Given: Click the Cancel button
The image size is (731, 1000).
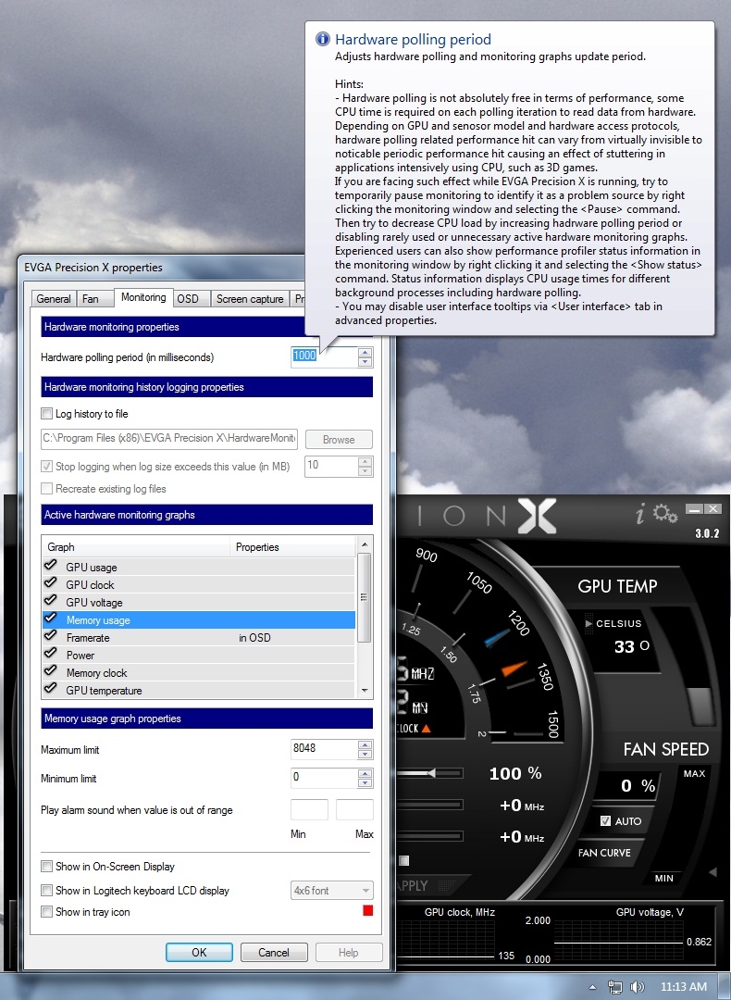Looking at the screenshot, I should pyautogui.click(x=274, y=952).
